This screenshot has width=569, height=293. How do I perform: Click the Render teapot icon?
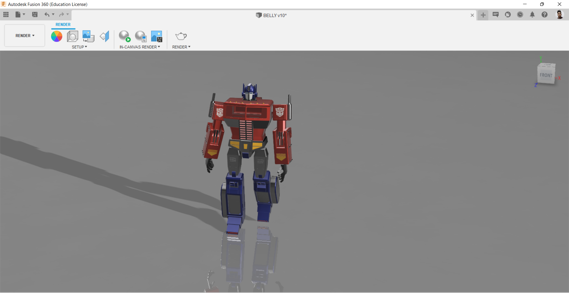click(181, 36)
